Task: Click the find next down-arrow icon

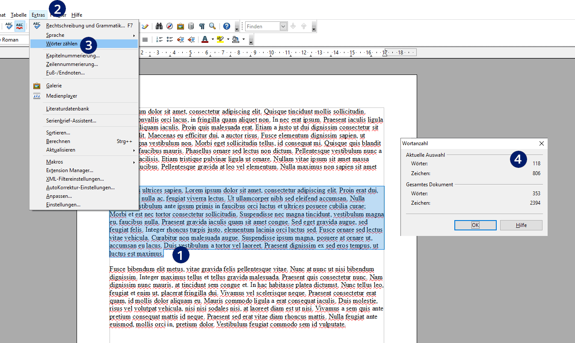Action: coord(293,26)
